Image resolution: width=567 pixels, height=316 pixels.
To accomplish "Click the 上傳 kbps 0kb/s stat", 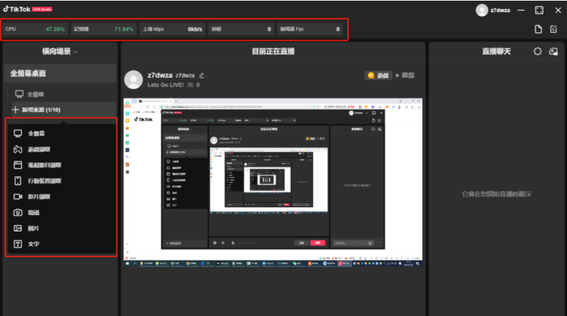I will 172,29.
